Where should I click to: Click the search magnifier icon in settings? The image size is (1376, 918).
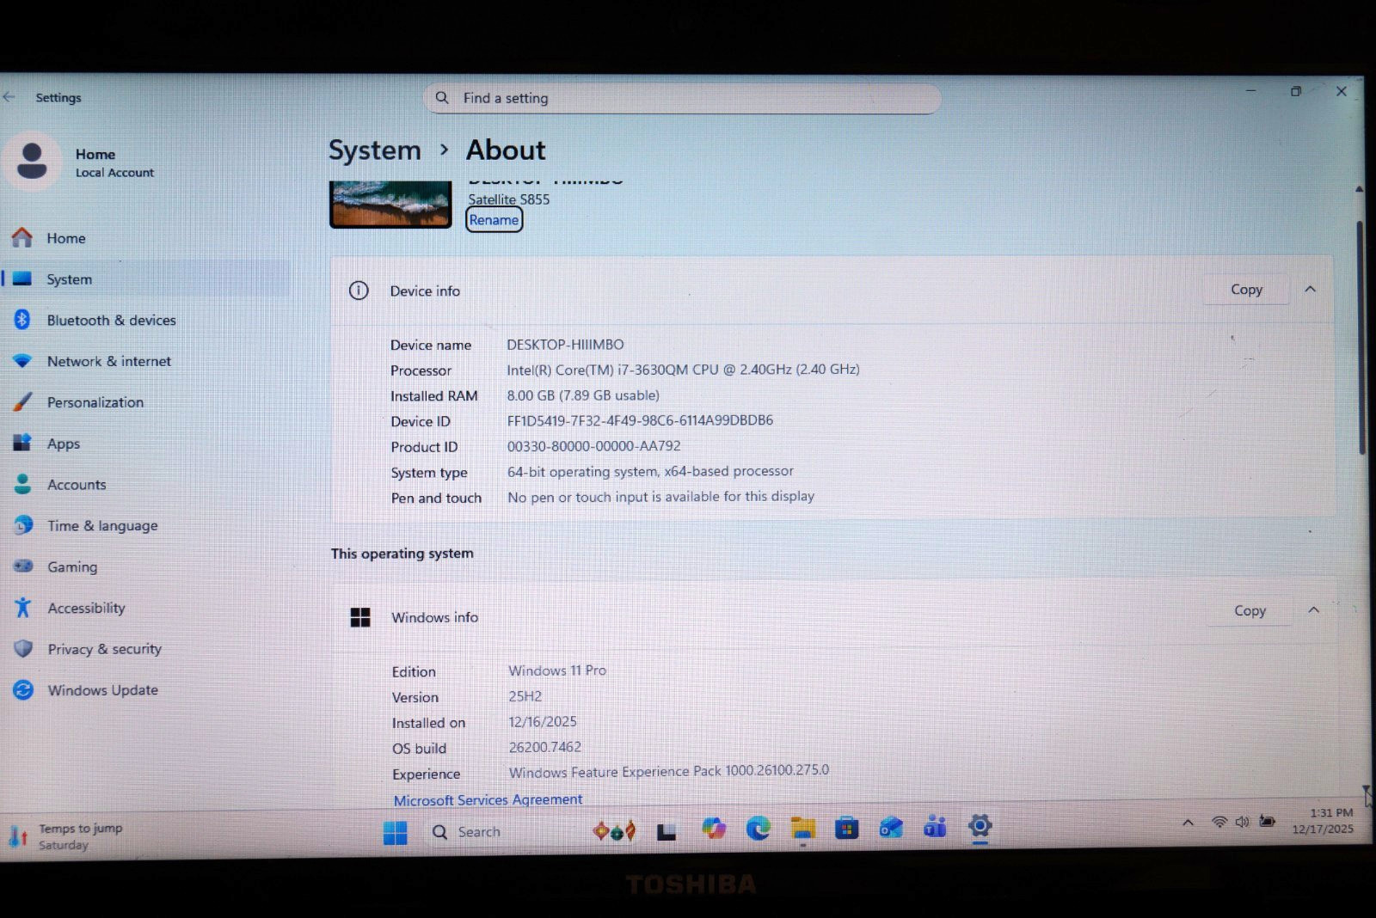click(442, 98)
